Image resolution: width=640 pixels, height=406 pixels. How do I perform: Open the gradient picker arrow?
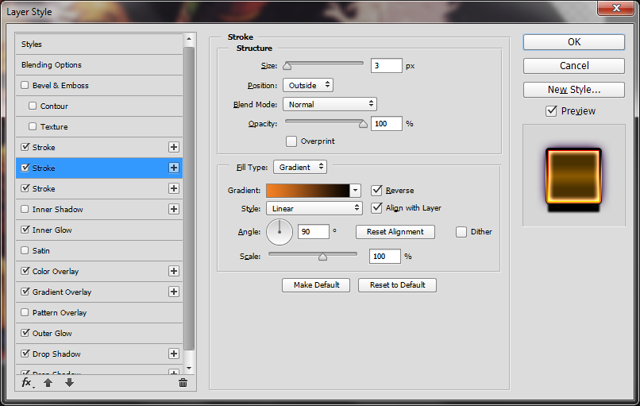click(x=355, y=191)
